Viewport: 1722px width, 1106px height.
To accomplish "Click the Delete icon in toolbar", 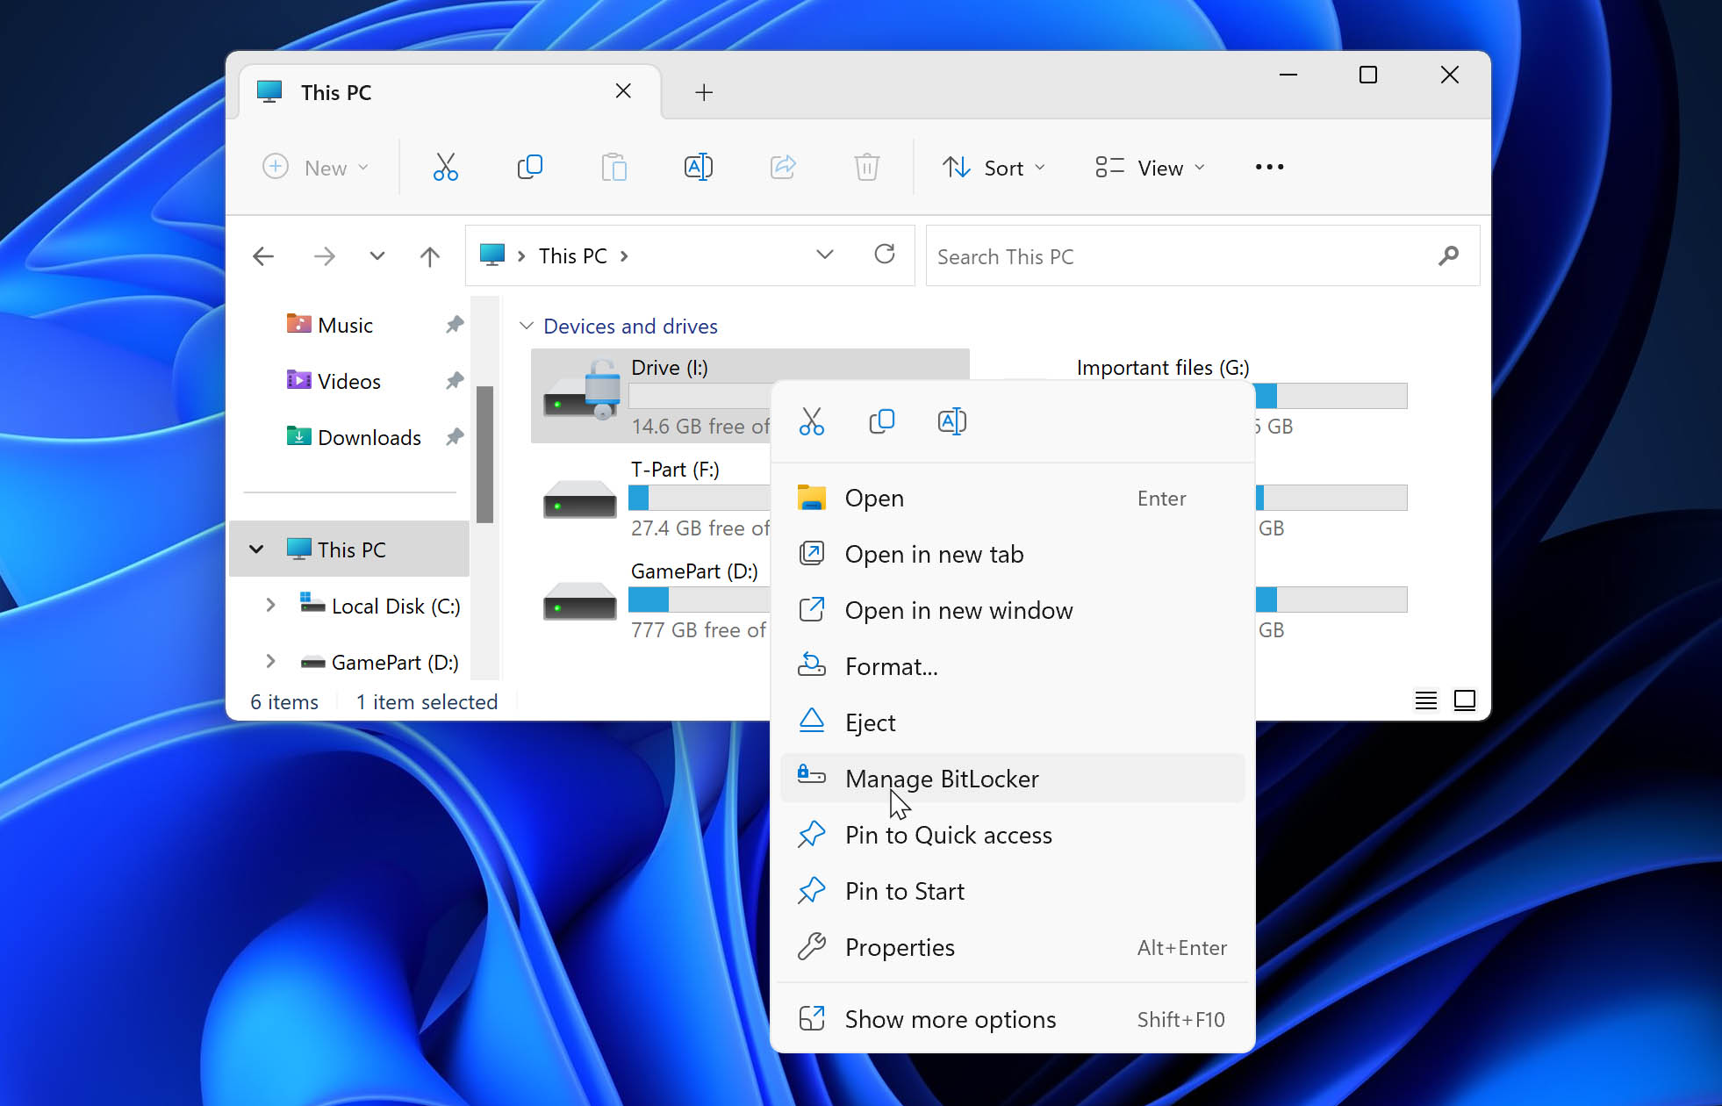I will 866,167.
